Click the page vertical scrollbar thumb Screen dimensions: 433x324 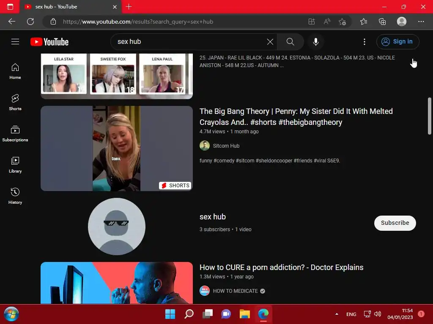pos(430,116)
